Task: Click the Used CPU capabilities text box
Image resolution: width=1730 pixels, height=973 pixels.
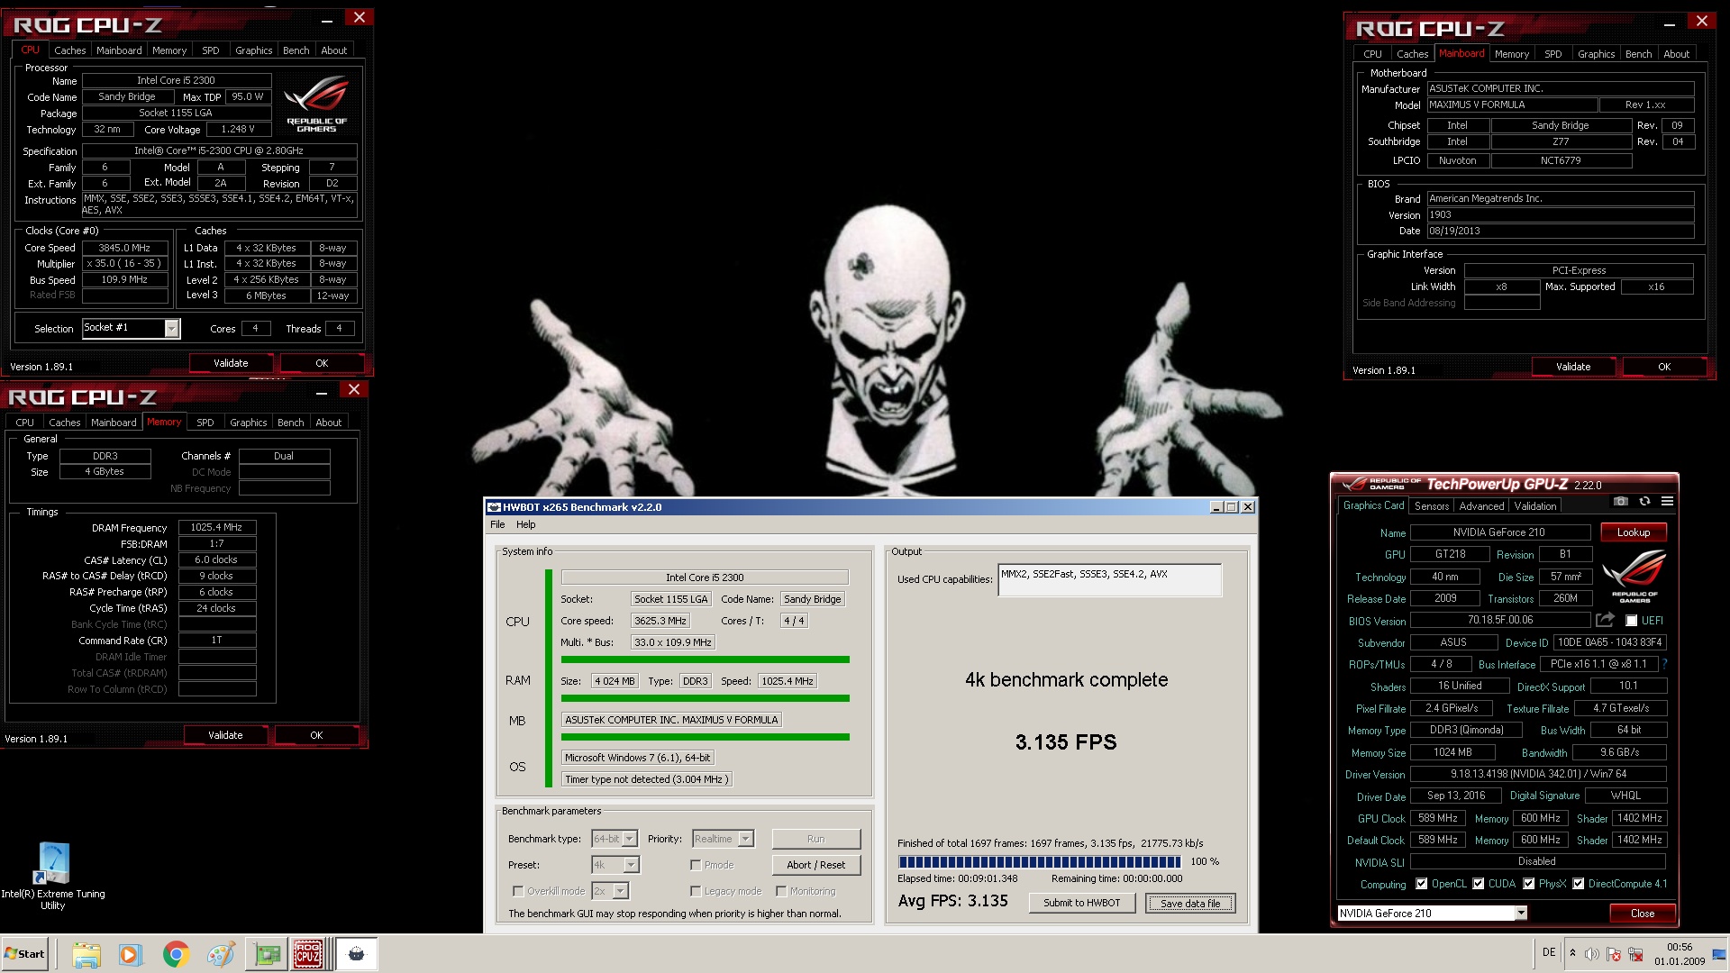Action: click(x=1109, y=580)
